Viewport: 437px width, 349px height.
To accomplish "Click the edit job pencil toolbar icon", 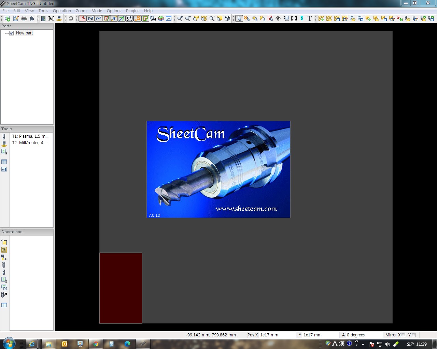I will tap(16, 18).
